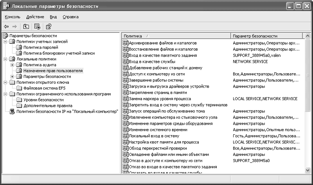Click the Параметр безопасности column header
313x185 pixels.
267,36
